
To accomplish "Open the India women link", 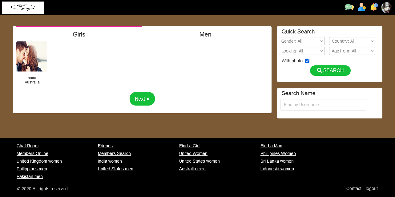I will coord(110,161).
